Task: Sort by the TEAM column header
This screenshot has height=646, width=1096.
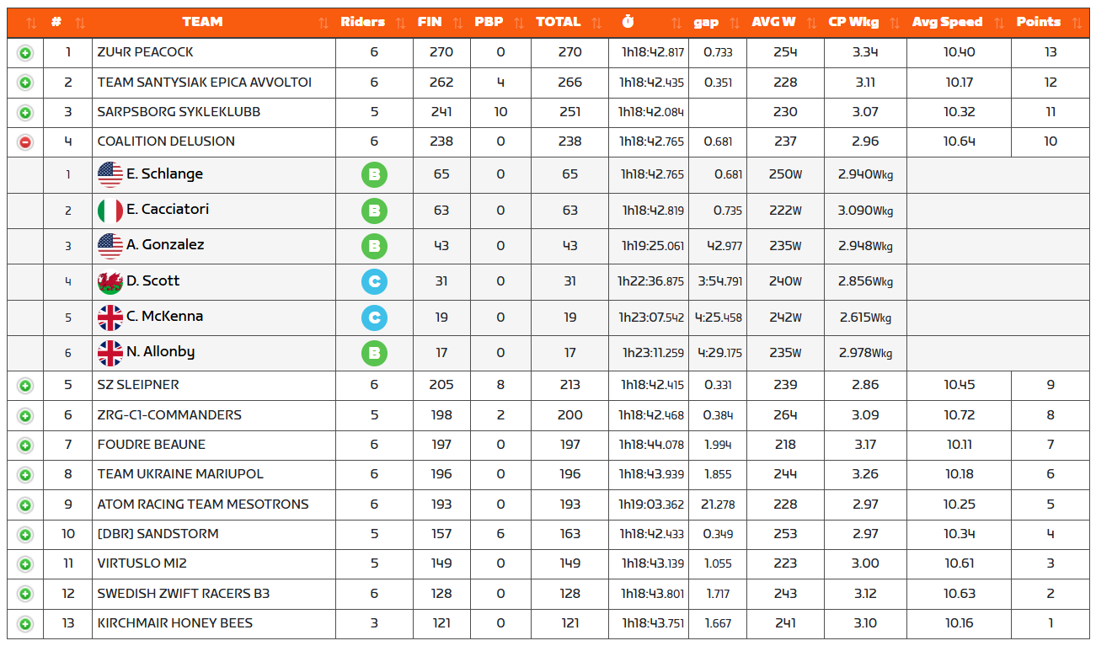Action: 203,23
